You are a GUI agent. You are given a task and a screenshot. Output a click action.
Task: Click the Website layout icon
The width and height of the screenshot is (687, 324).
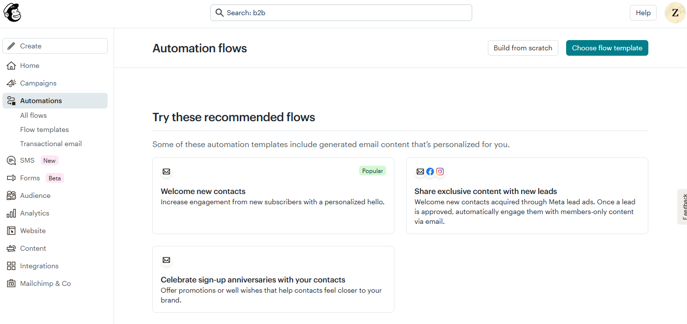coord(11,231)
